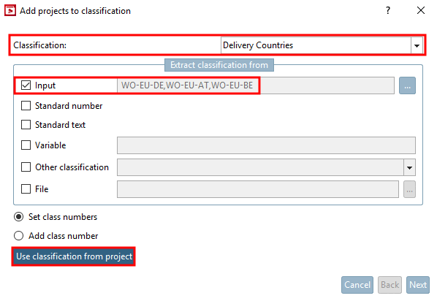Click the Next button
Viewport: 437px width, 301px height.
[418, 285]
